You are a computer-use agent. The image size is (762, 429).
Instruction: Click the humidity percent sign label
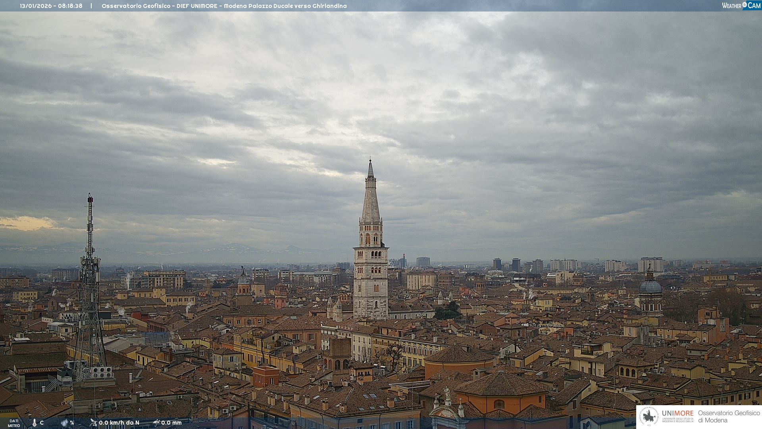coord(72,423)
